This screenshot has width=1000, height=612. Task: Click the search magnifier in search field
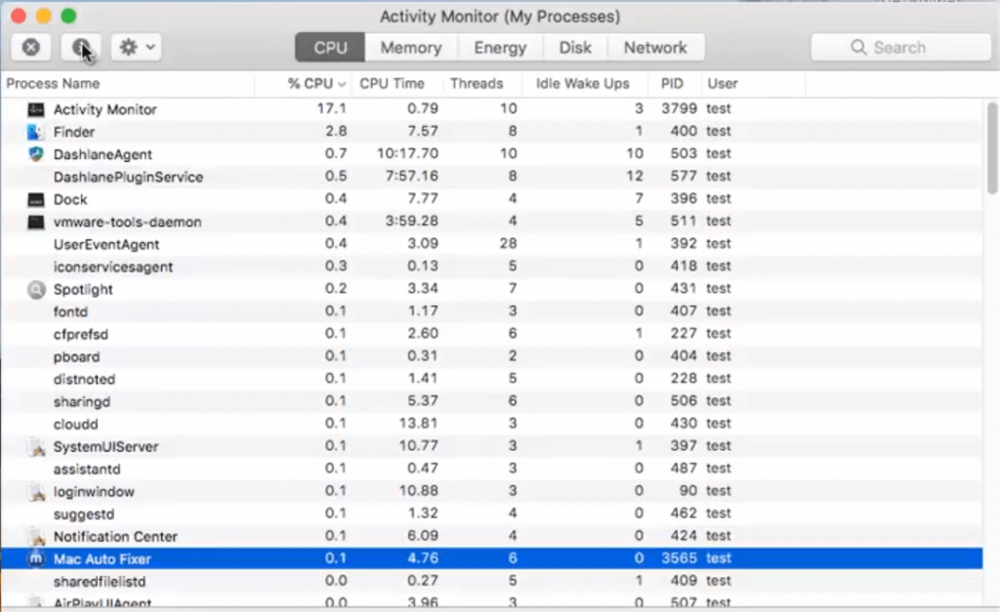click(858, 47)
